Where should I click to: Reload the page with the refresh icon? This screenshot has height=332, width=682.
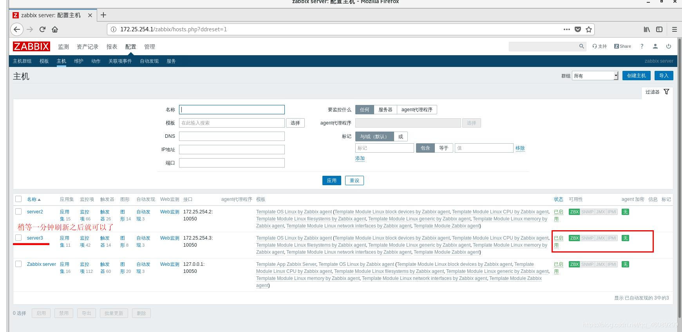(42, 29)
